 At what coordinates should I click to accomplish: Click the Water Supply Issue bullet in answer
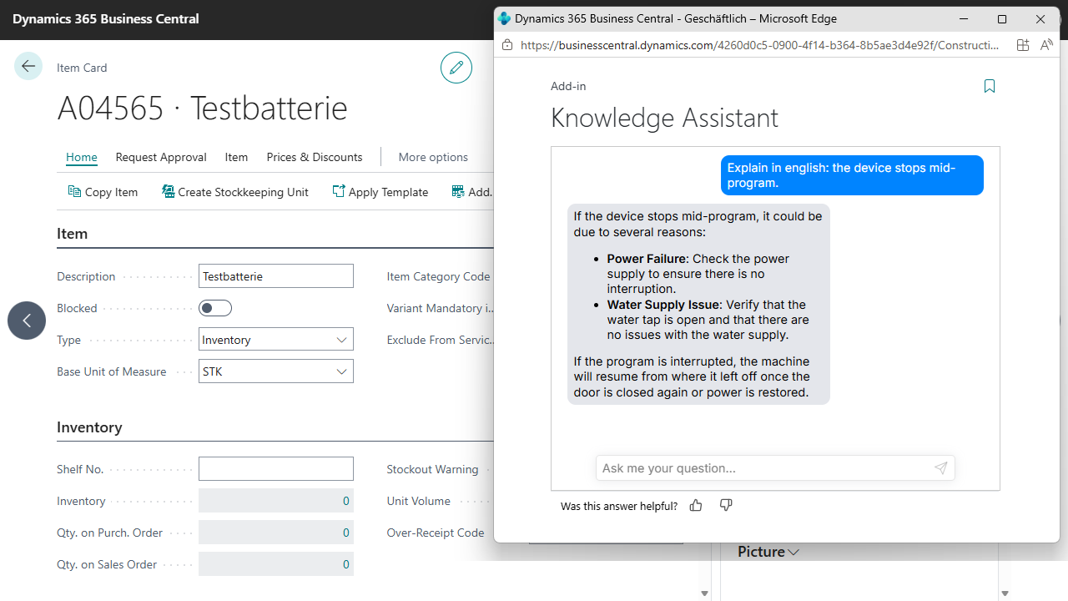coord(708,320)
